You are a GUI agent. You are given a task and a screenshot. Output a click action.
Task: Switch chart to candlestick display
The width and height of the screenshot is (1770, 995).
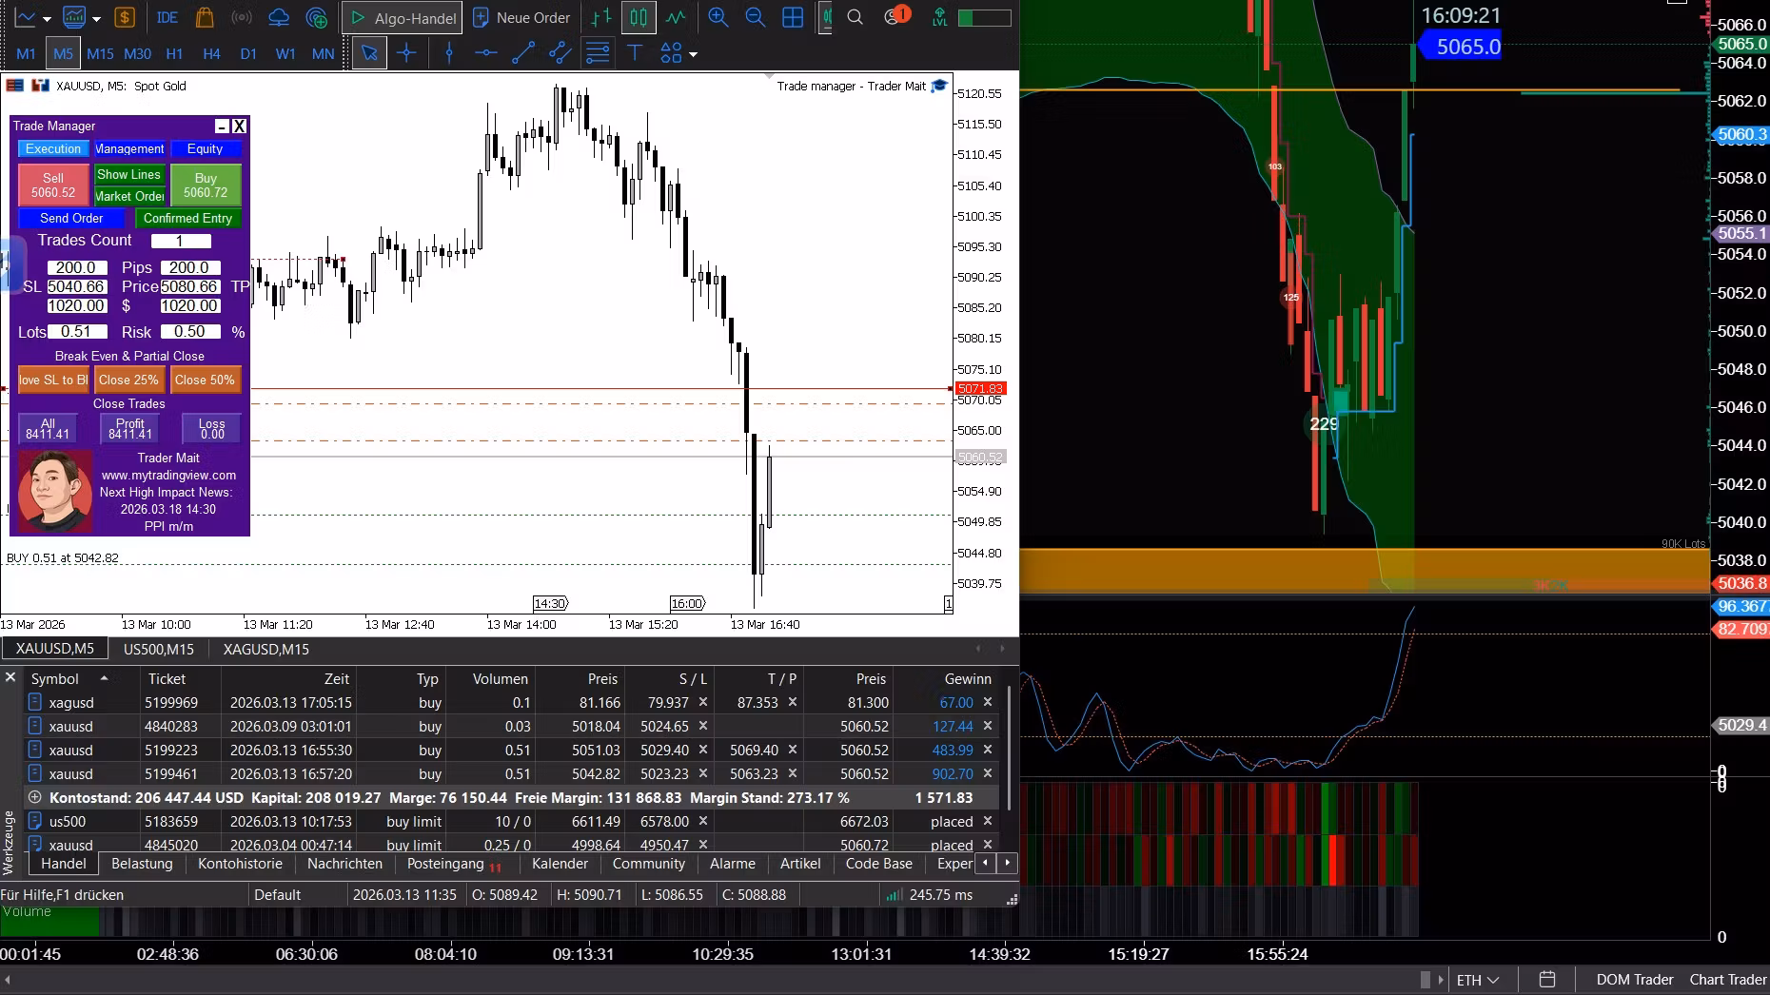tap(638, 17)
